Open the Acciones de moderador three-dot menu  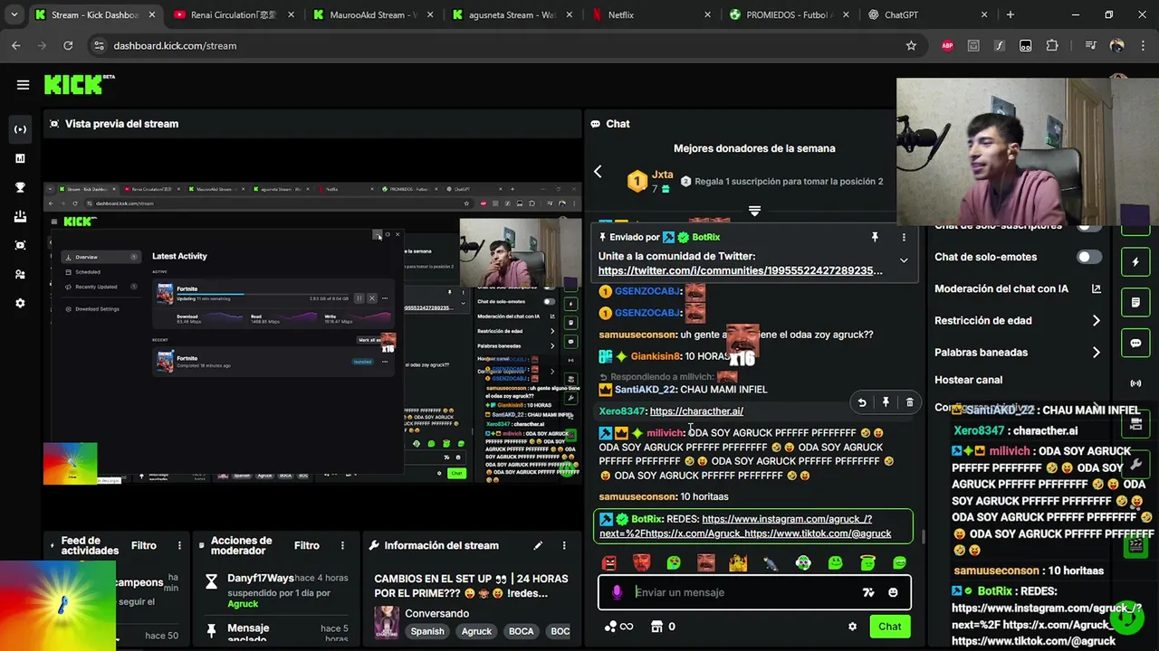click(342, 545)
